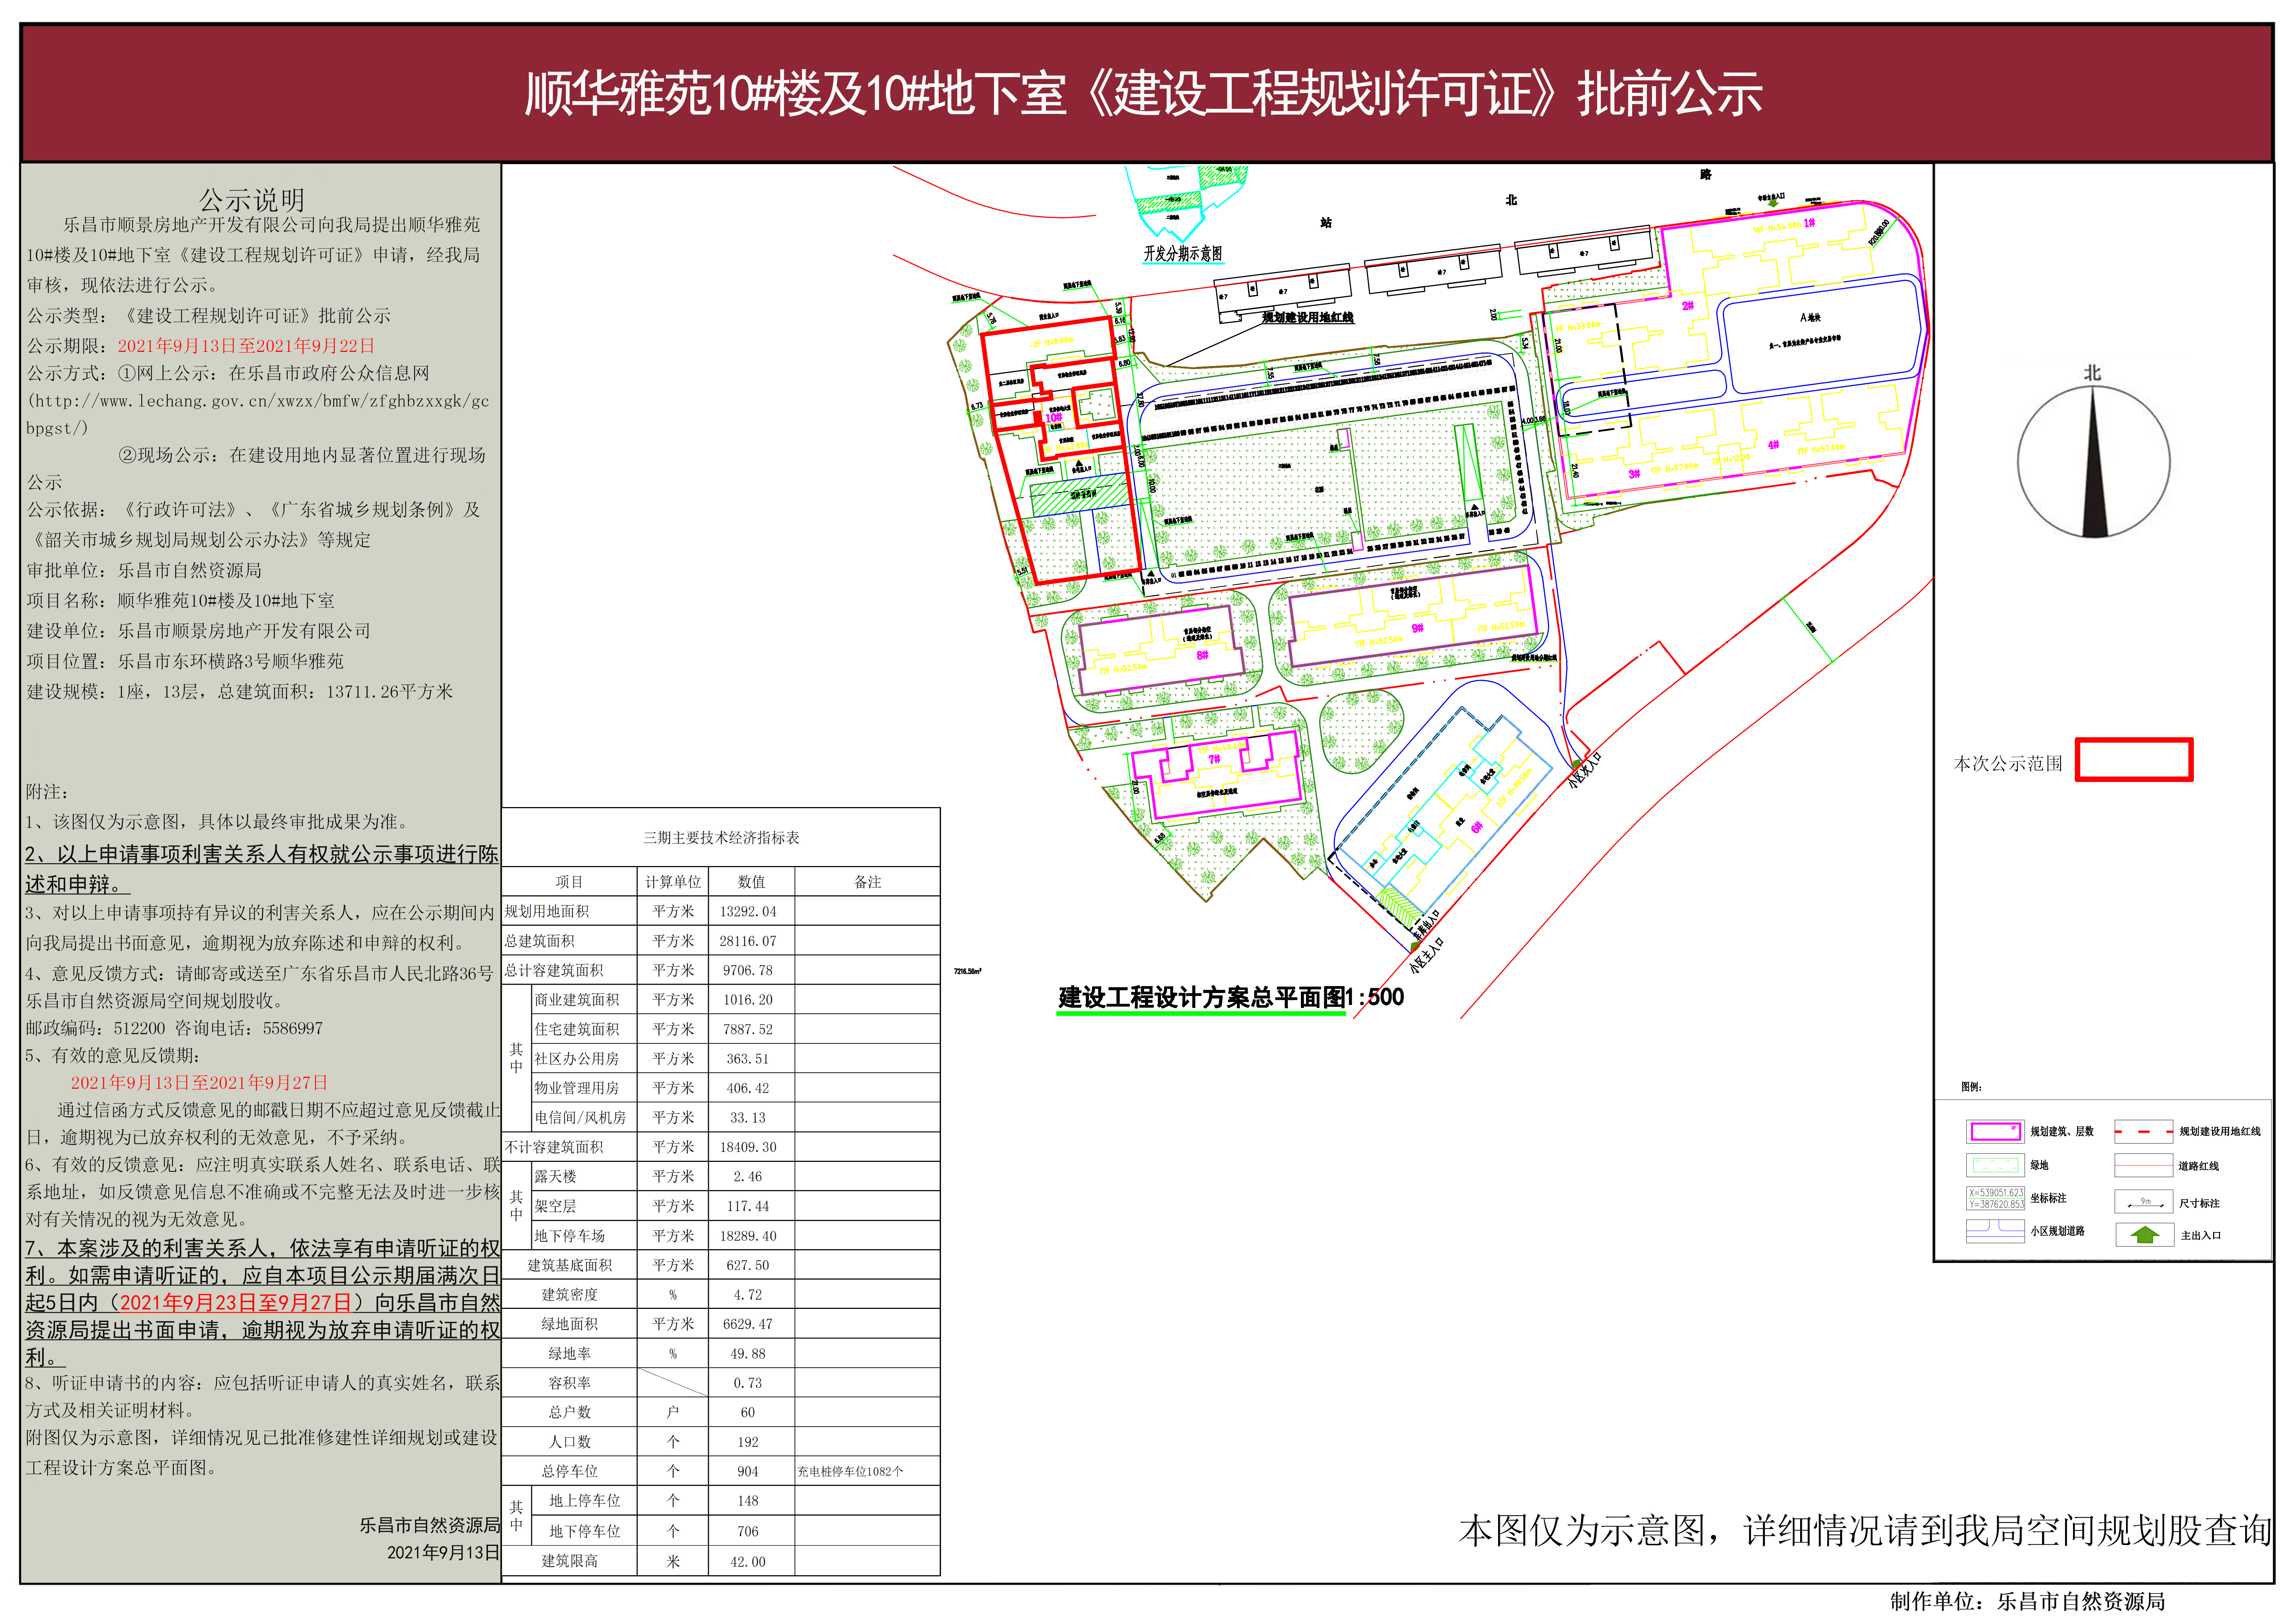Click the government website URL in the notice

click(258, 414)
